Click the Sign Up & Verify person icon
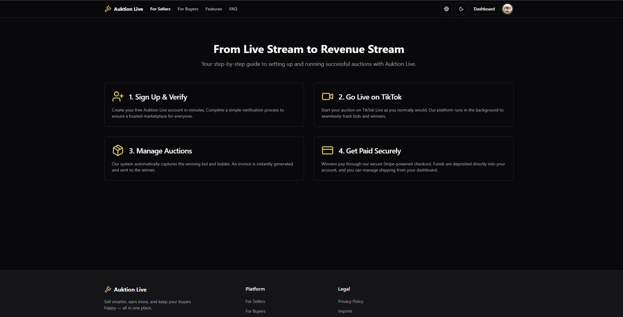This screenshot has height=317, width=623. (x=117, y=96)
